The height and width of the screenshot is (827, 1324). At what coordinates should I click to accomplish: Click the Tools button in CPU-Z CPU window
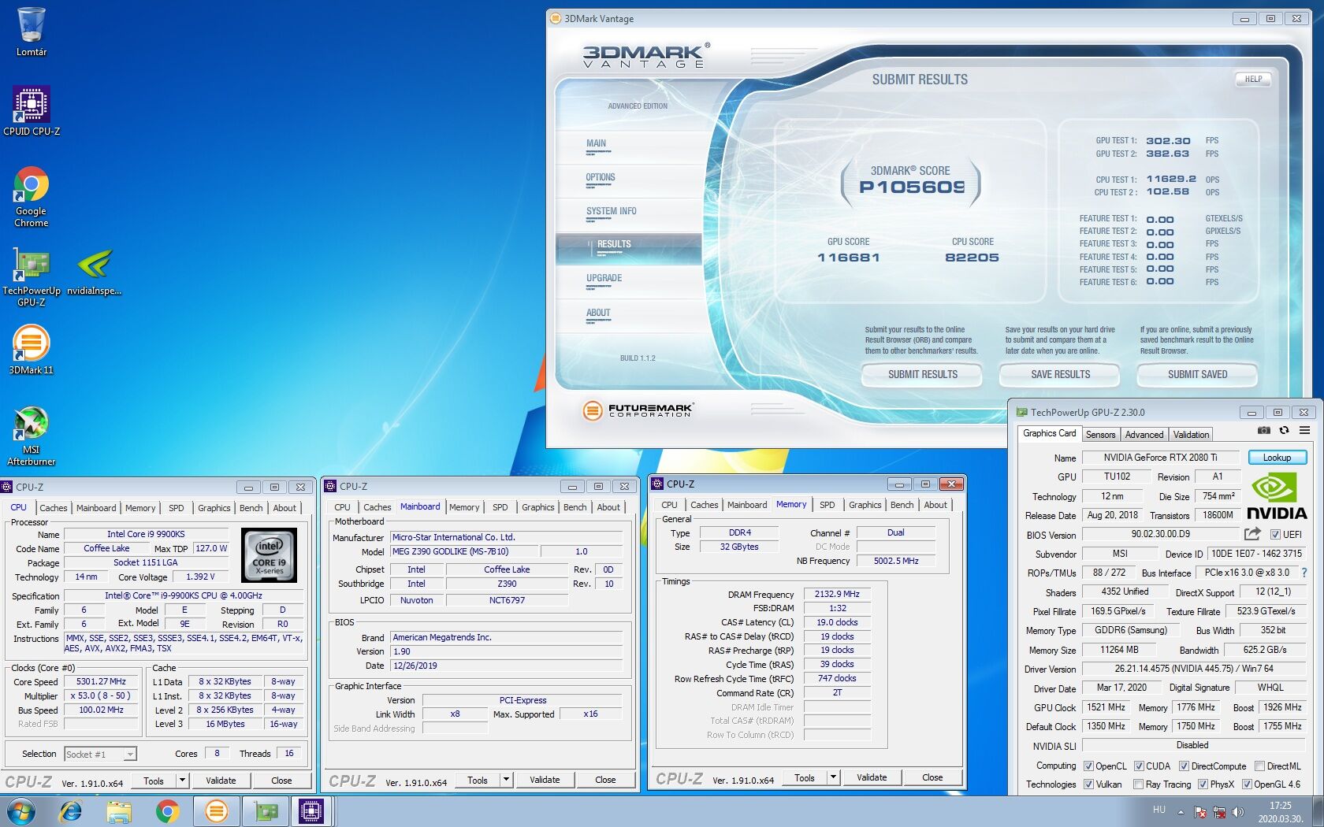(x=154, y=781)
